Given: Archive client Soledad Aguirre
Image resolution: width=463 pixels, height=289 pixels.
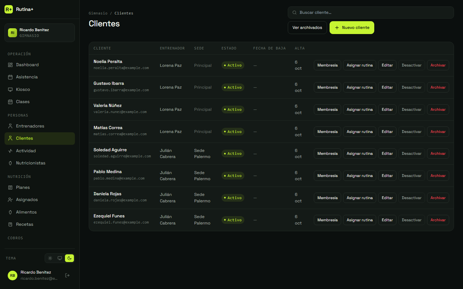Looking at the screenshot, I should (438, 153).
